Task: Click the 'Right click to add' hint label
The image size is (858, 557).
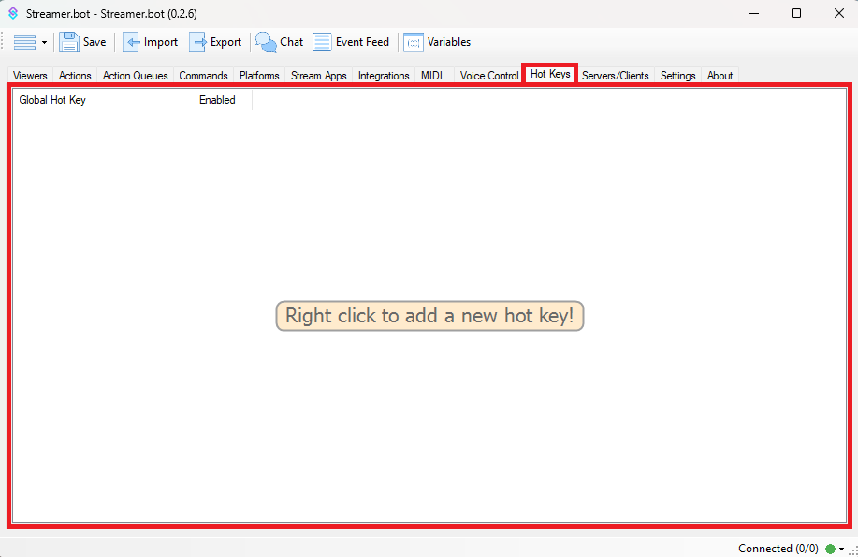Action: coord(429,316)
